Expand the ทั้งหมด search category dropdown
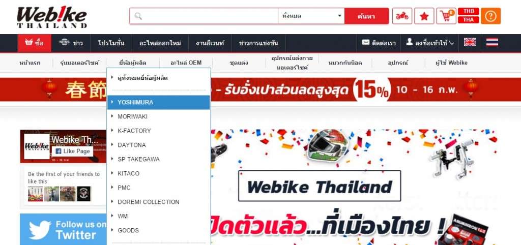Image resolution: width=521 pixels, height=245 pixels. coord(311,16)
